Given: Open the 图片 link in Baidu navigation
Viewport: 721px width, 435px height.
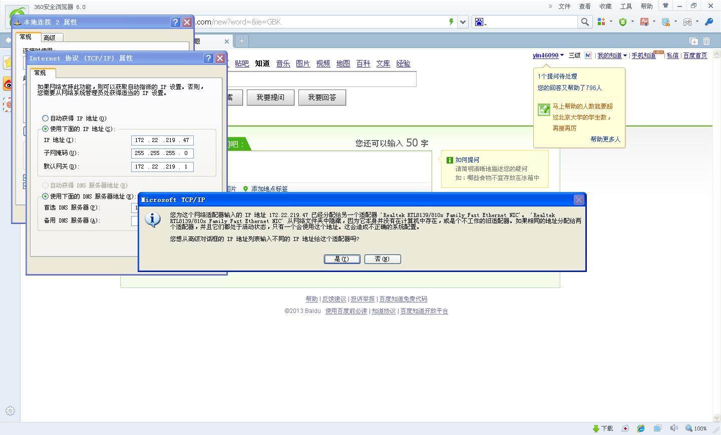Looking at the screenshot, I should point(303,63).
